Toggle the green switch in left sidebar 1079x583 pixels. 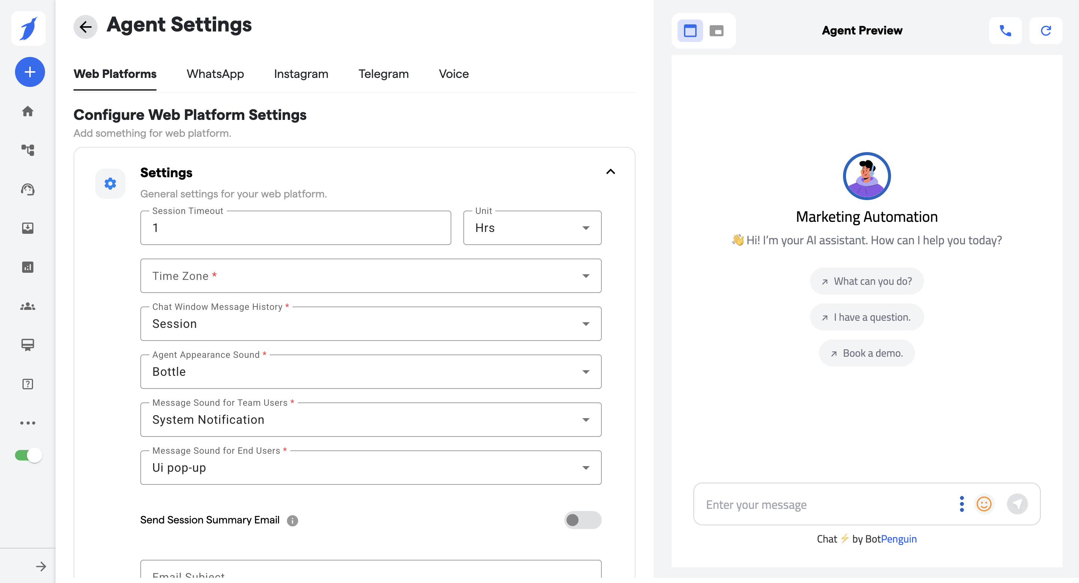click(x=29, y=455)
